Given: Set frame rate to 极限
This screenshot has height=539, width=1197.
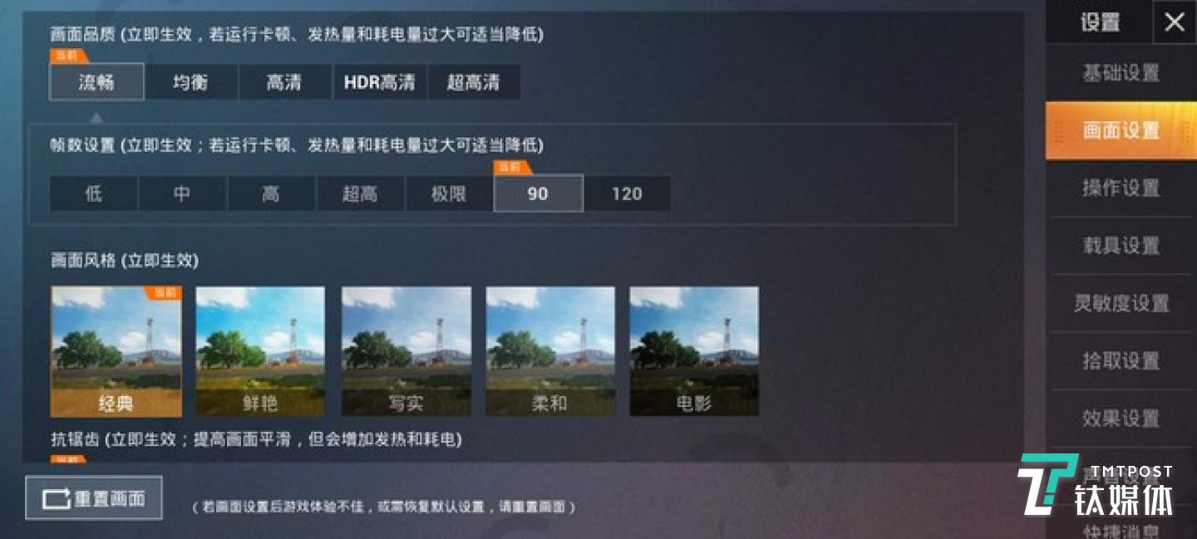Looking at the screenshot, I should 449,194.
